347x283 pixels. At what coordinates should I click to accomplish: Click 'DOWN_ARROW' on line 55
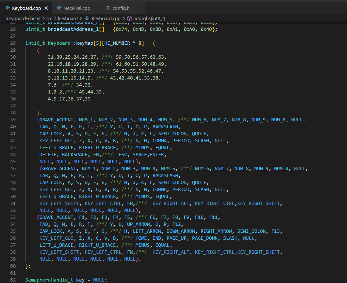[181, 231]
